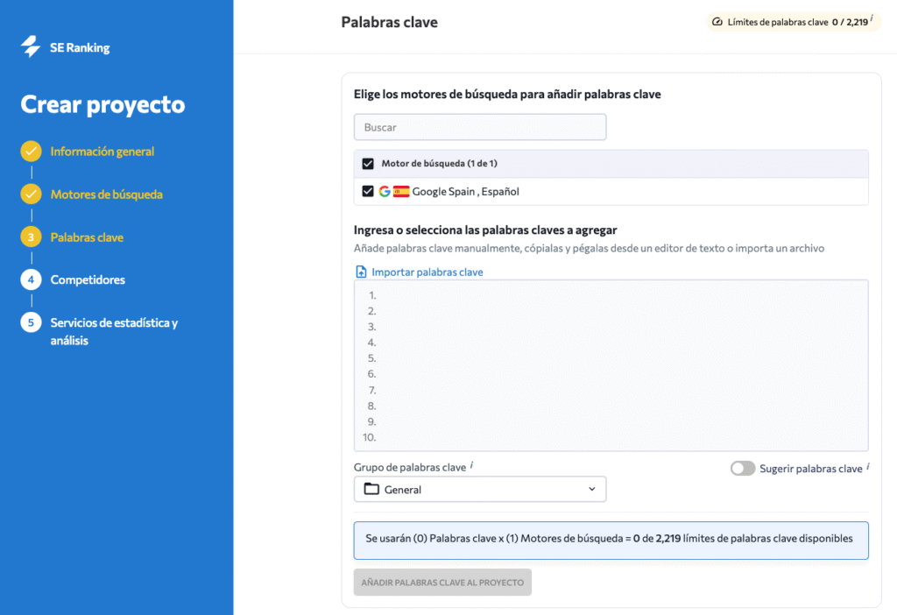Open the General keyword group dropdown
The height and width of the screenshot is (615, 897).
tap(480, 489)
